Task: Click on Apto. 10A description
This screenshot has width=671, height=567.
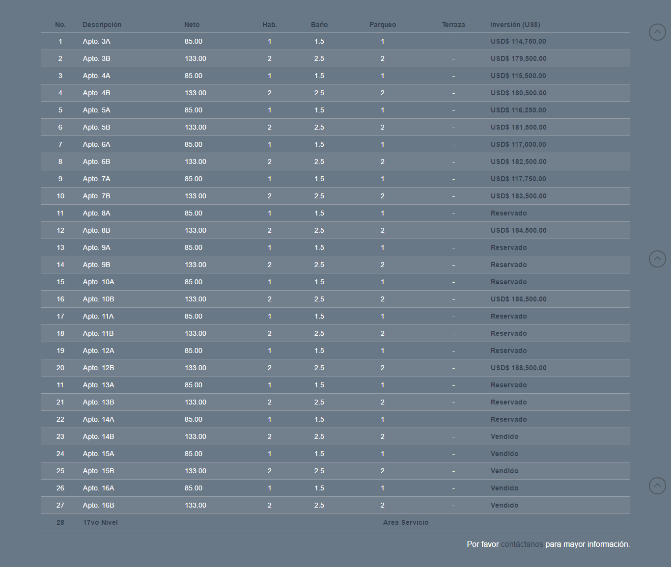Action: click(x=98, y=282)
